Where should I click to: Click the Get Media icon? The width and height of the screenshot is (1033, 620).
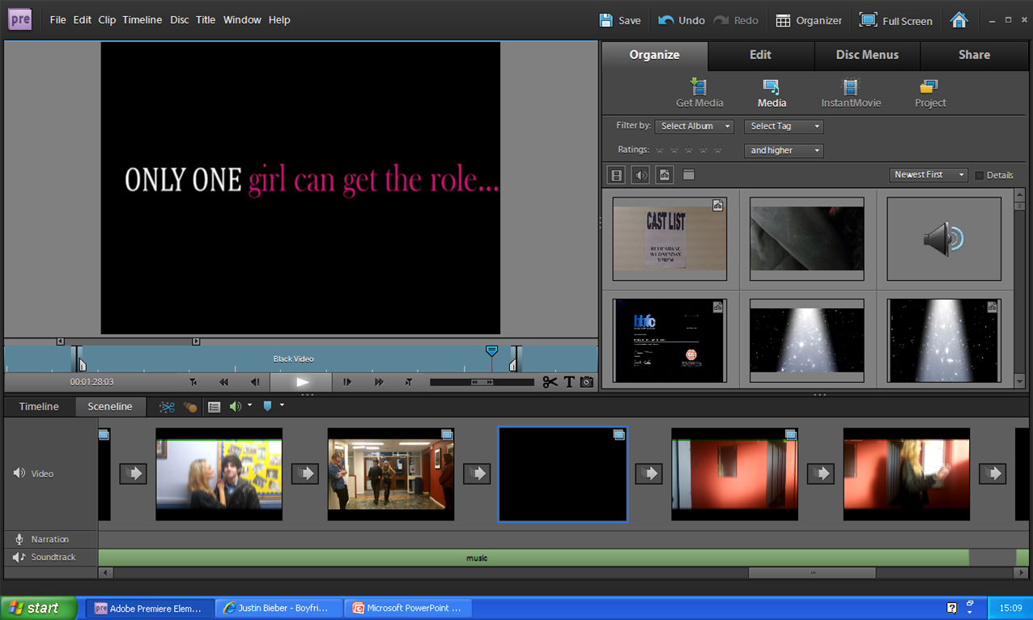[699, 86]
